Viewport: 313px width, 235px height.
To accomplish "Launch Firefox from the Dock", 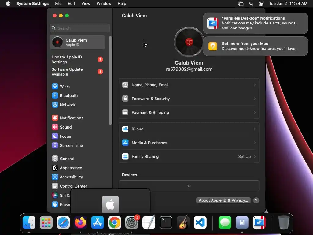I will pos(80,222).
